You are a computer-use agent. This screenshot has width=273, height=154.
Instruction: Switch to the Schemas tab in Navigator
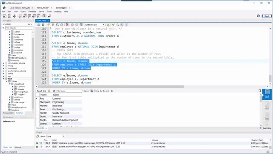(20, 113)
